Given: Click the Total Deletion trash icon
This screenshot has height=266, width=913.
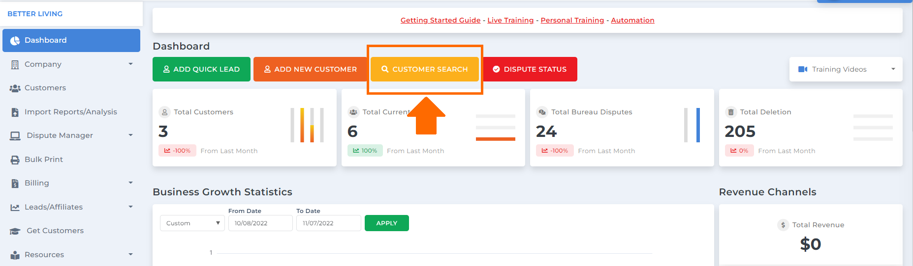Looking at the screenshot, I should pos(730,112).
